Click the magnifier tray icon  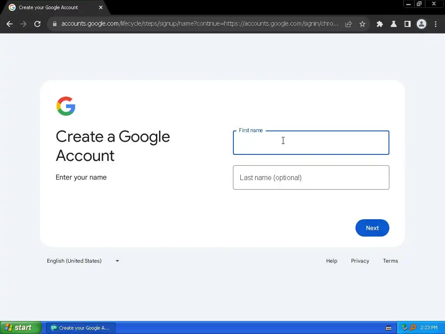413,327
